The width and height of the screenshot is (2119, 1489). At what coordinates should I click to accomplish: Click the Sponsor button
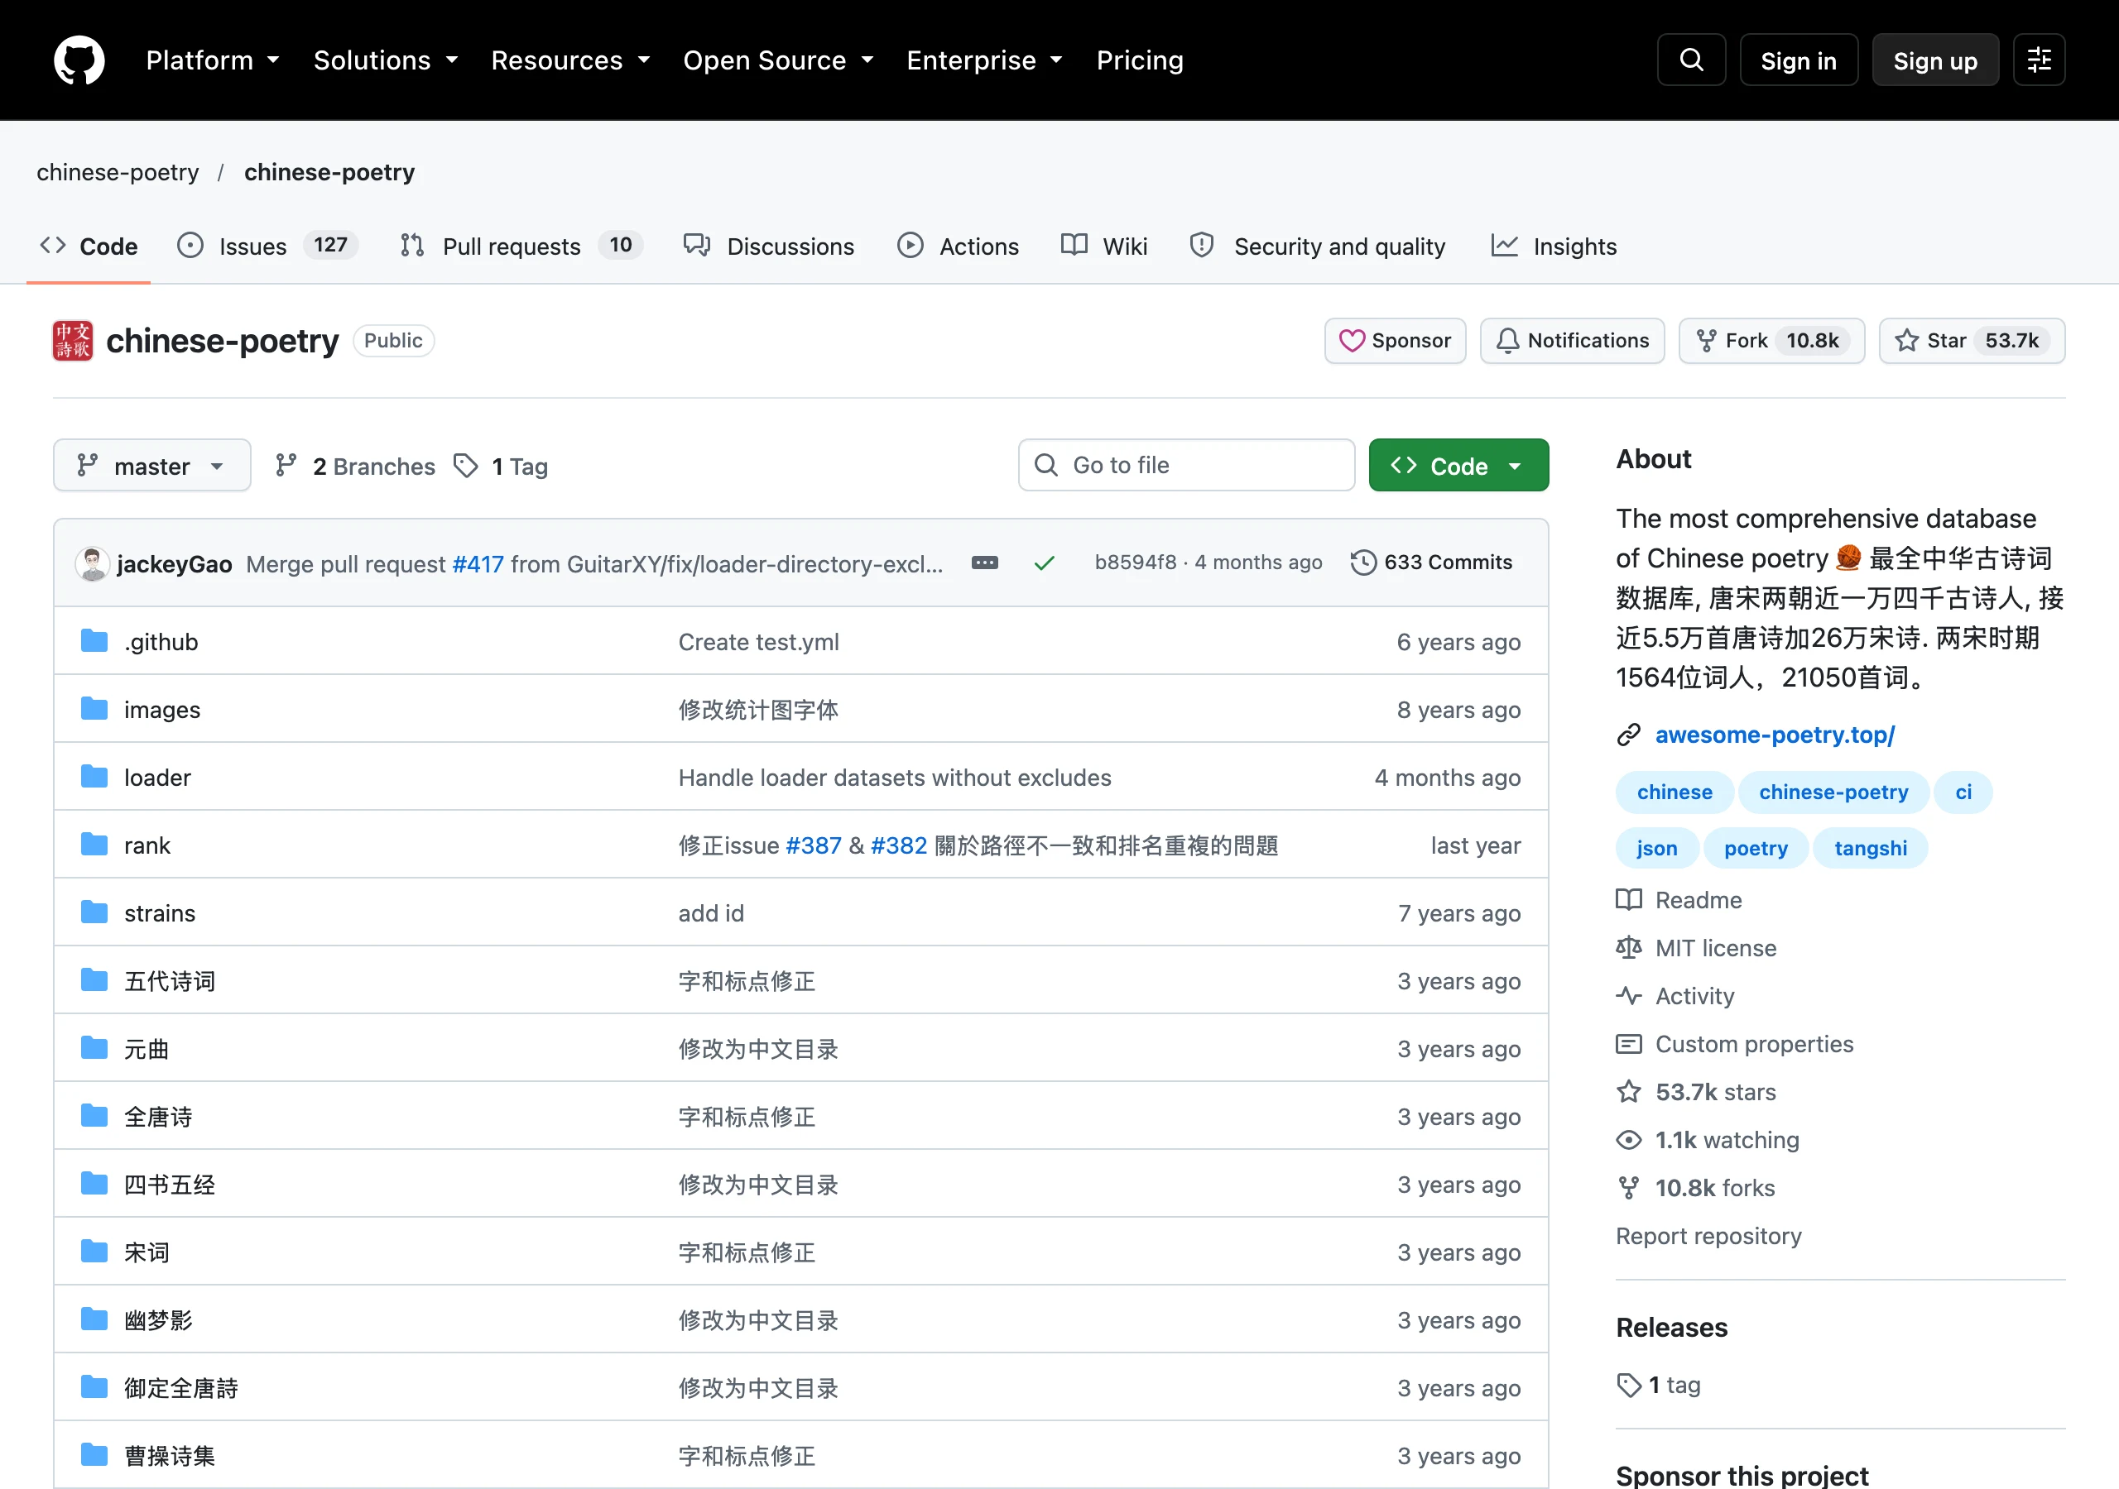click(1395, 341)
